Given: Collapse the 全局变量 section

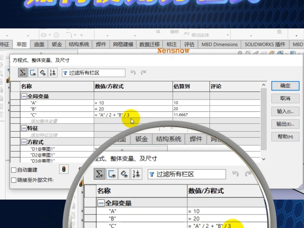Looking at the screenshot, I should click(24, 97).
